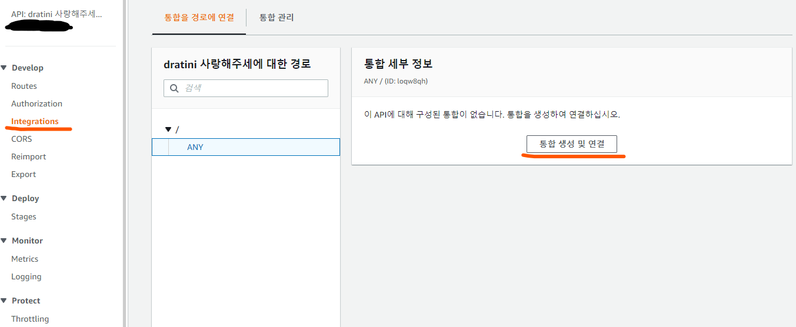Click the 통합 생성 및 연결 button
This screenshot has width=796, height=327.
572,144
